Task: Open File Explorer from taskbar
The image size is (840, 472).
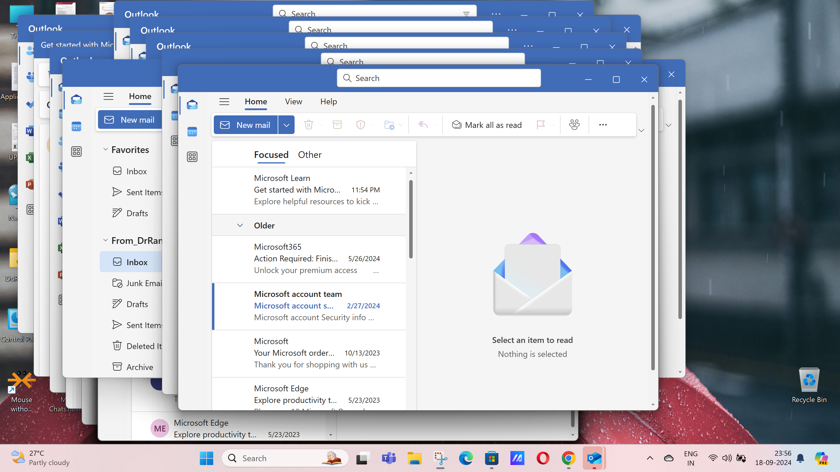Action: pos(414,458)
